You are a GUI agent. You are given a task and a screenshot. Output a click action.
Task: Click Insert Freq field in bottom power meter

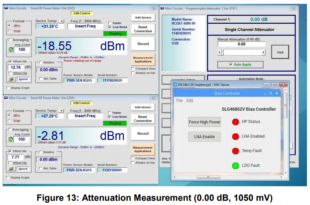coord(85,116)
